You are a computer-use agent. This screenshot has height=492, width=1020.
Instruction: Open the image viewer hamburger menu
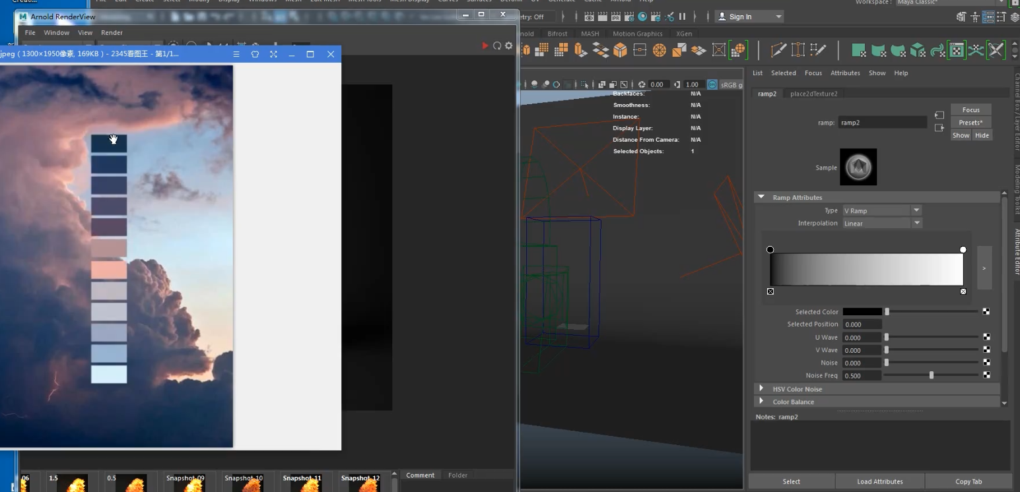236,54
